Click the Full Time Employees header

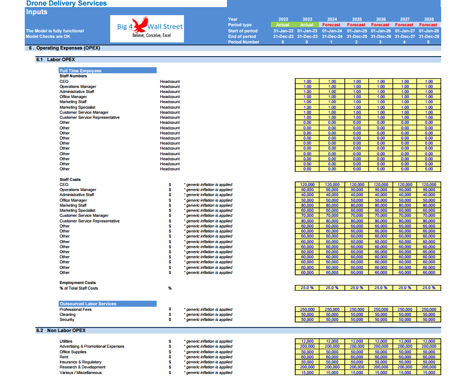tap(108, 71)
